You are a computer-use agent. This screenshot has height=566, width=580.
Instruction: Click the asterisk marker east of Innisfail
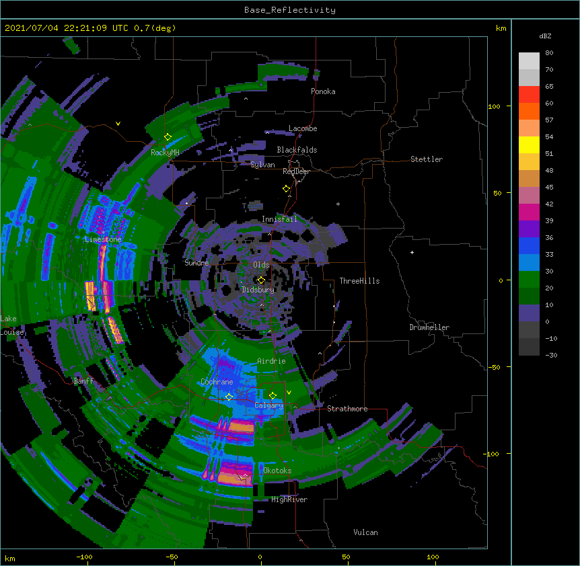pos(338,204)
